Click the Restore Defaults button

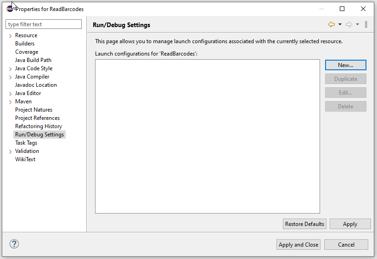point(304,224)
